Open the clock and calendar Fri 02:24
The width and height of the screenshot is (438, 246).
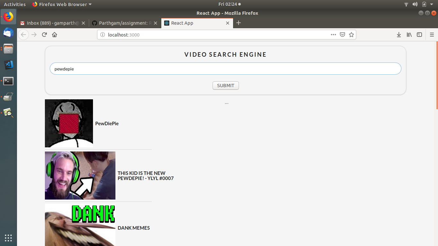click(x=229, y=4)
